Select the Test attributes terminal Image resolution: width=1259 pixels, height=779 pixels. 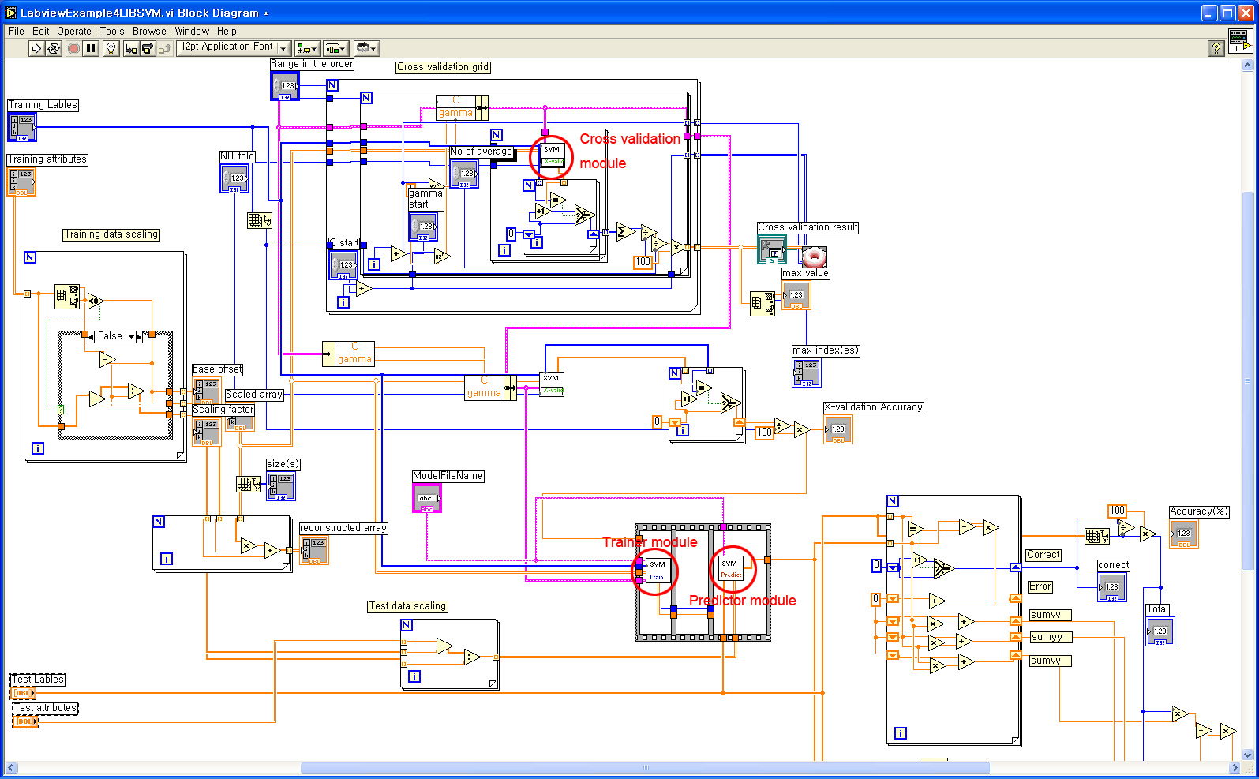pos(25,721)
